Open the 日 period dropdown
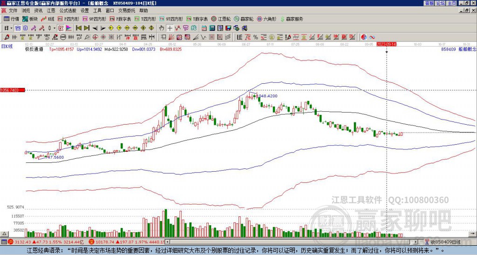This screenshot has width=477, height=255. (x=8, y=28)
